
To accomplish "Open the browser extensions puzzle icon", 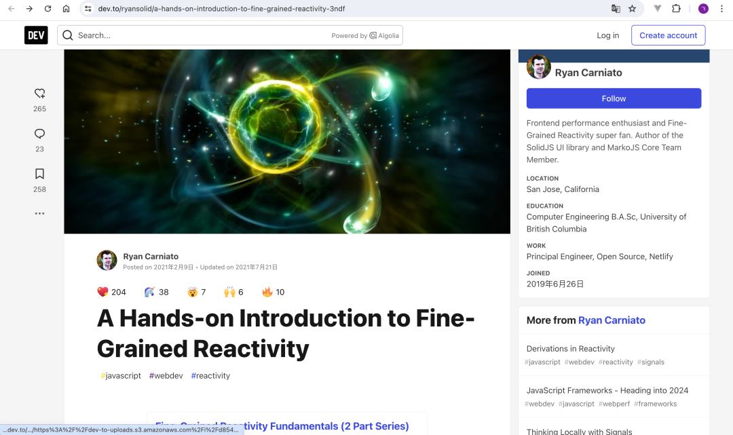I will [676, 9].
